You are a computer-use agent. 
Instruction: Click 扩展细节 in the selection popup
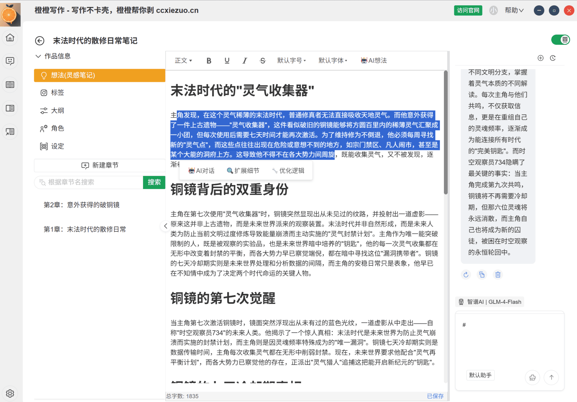tap(243, 171)
